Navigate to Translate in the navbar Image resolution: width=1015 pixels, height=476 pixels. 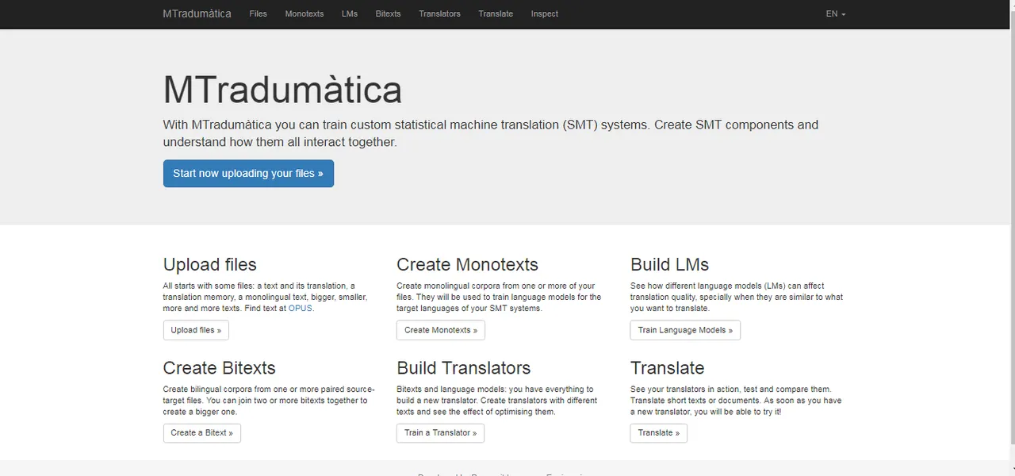pyautogui.click(x=496, y=13)
